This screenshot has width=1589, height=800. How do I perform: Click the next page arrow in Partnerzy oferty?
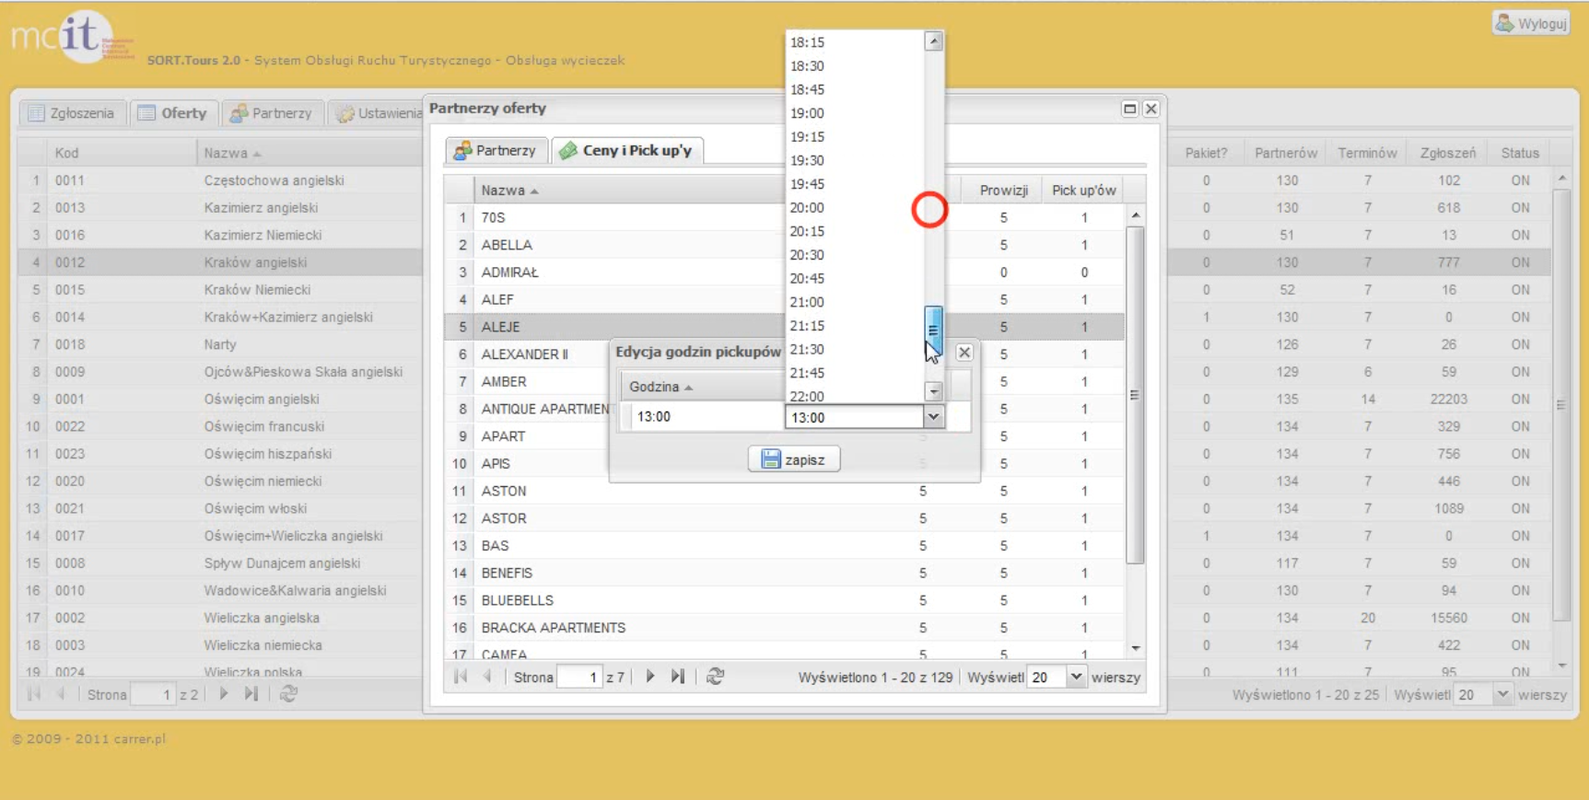pos(650,677)
